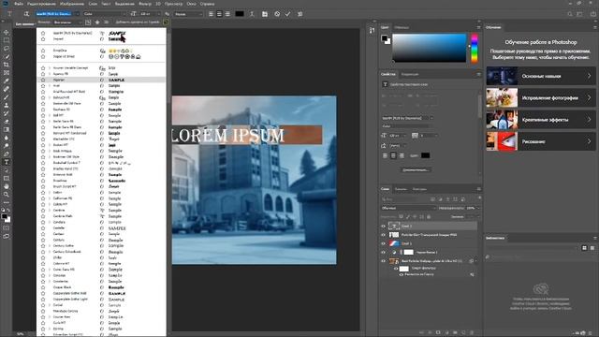Select the Horizontal Type tool in toolbar
The width and height of the screenshot is (599, 337).
click(x=7, y=162)
